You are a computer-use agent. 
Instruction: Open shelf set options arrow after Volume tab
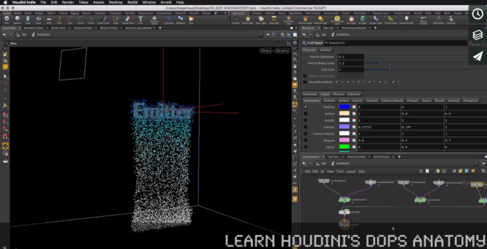pos(225,13)
